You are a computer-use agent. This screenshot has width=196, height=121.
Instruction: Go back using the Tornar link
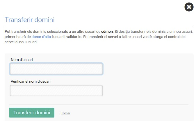(66, 113)
